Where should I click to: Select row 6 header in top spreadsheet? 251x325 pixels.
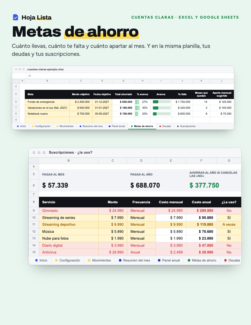click(16, 102)
